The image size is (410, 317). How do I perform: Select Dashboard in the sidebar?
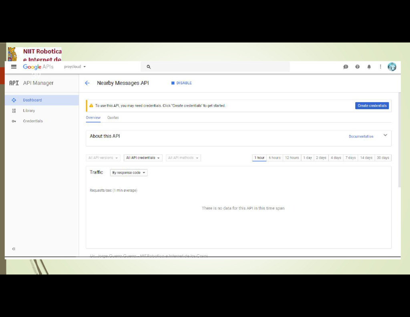(42, 100)
